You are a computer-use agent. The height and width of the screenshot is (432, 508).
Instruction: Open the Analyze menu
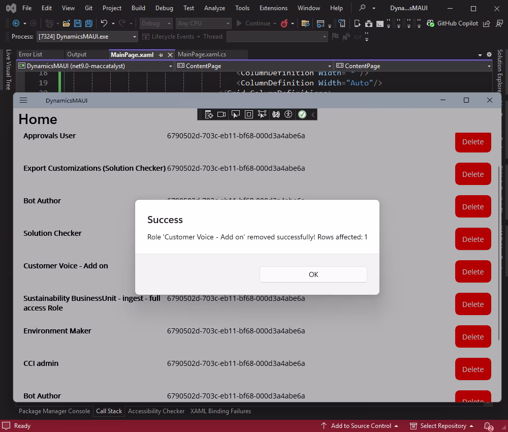point(214,8)
